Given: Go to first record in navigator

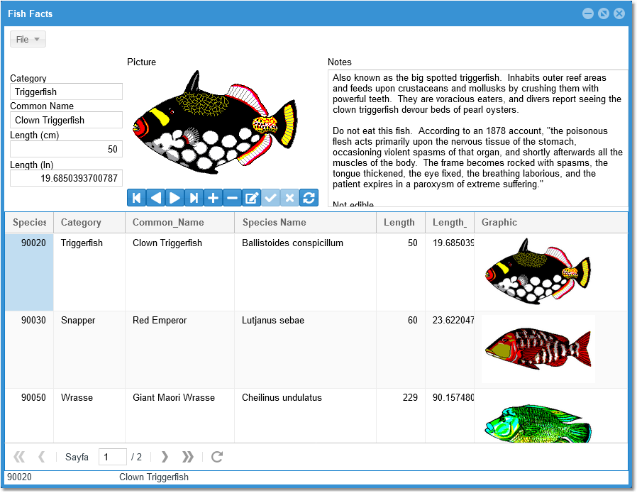Looking at the screenshot, I should (x=136, y=198).
